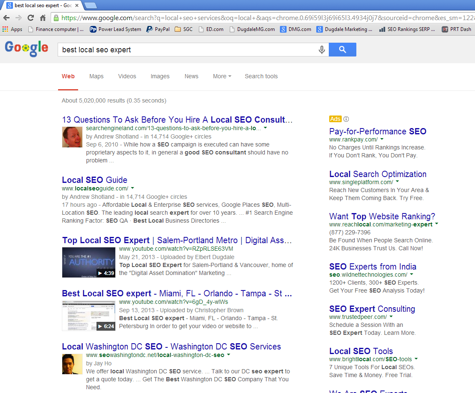
Task: Open a new browser tab
Action: point(90,5)
